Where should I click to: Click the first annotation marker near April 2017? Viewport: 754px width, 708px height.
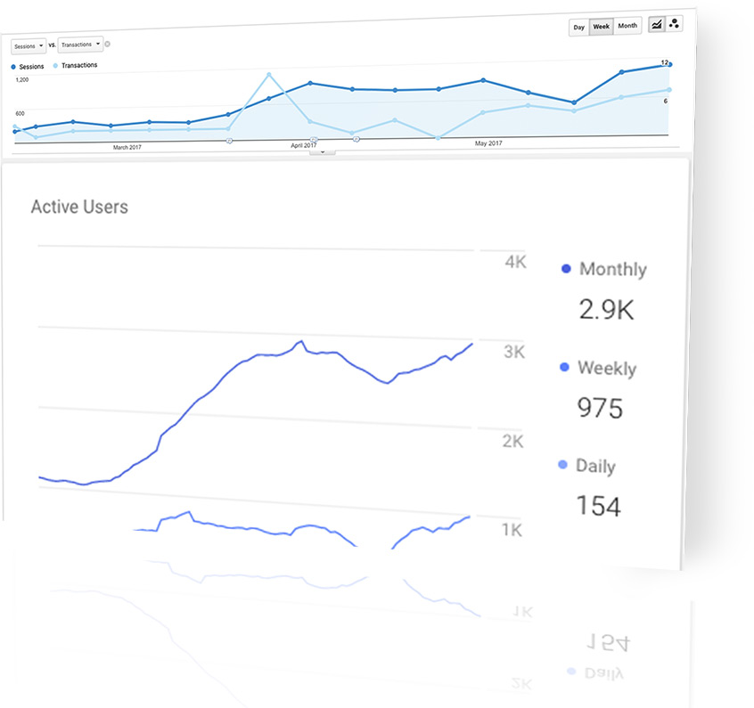[229, 141]
